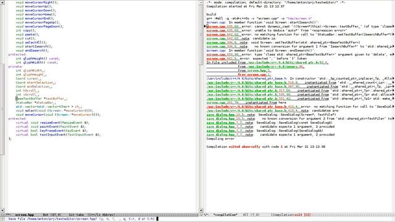Open the 'SaveDial' no matching function error
The width and height of the screenshot is (395, 222).
254,107
